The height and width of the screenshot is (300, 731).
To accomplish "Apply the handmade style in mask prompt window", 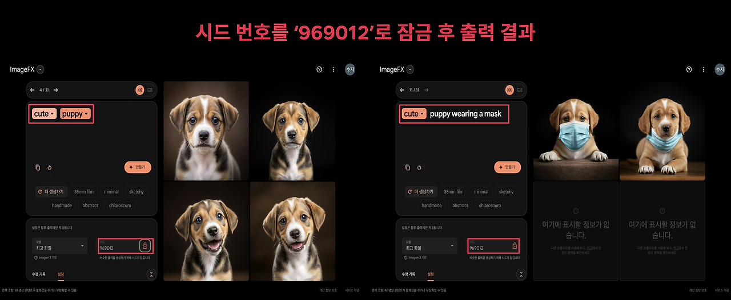I will tap(432, 206).
